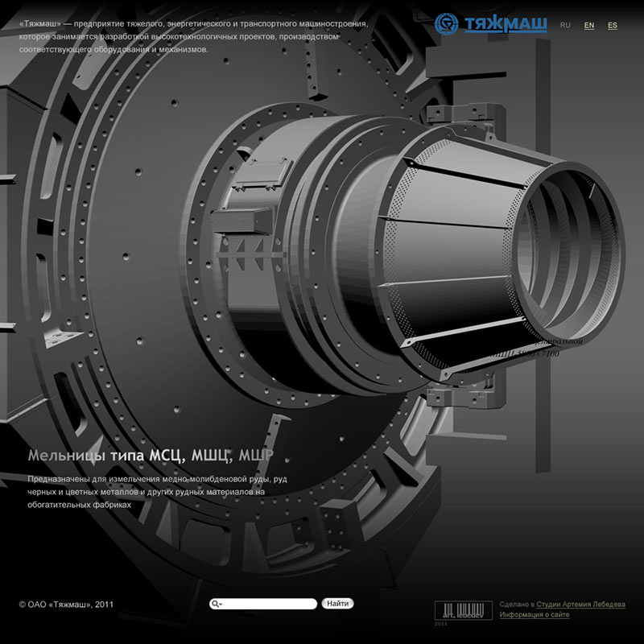Click the Тяжмаш circular emblem logo

pos(447,25)
